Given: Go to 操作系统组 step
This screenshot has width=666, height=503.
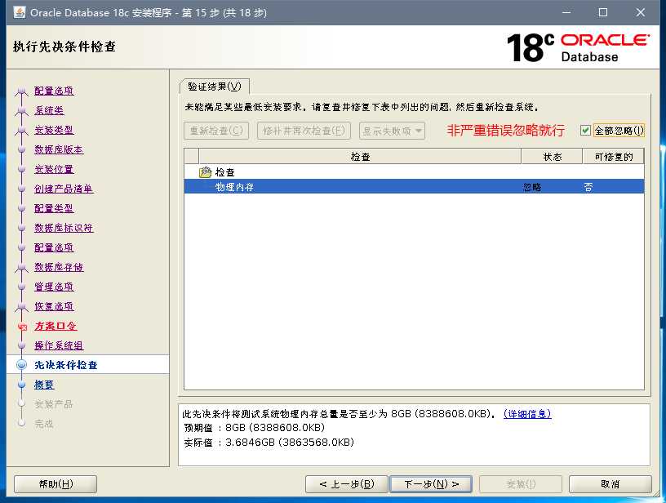Looking at the screenshot, I should tap(59, 345).
